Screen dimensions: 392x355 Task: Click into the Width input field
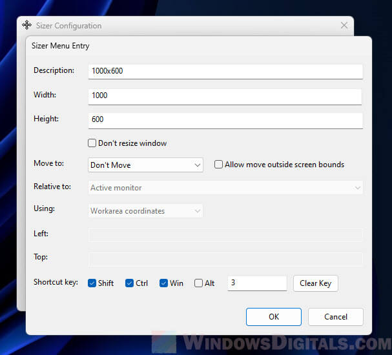click(x=225, y=96)
